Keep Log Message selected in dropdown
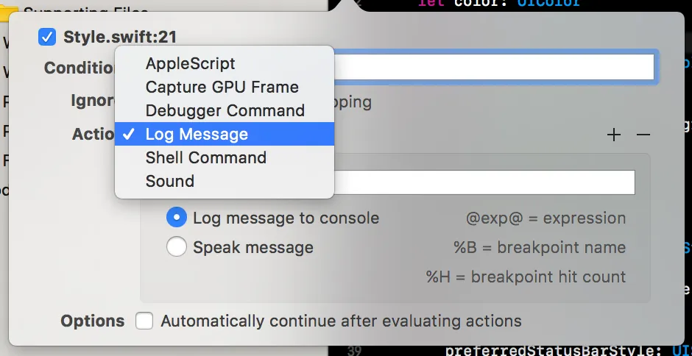 pyautogui.click(x=197, y=134)
